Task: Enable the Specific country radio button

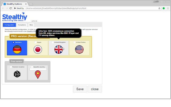Action: pos(32,67)
